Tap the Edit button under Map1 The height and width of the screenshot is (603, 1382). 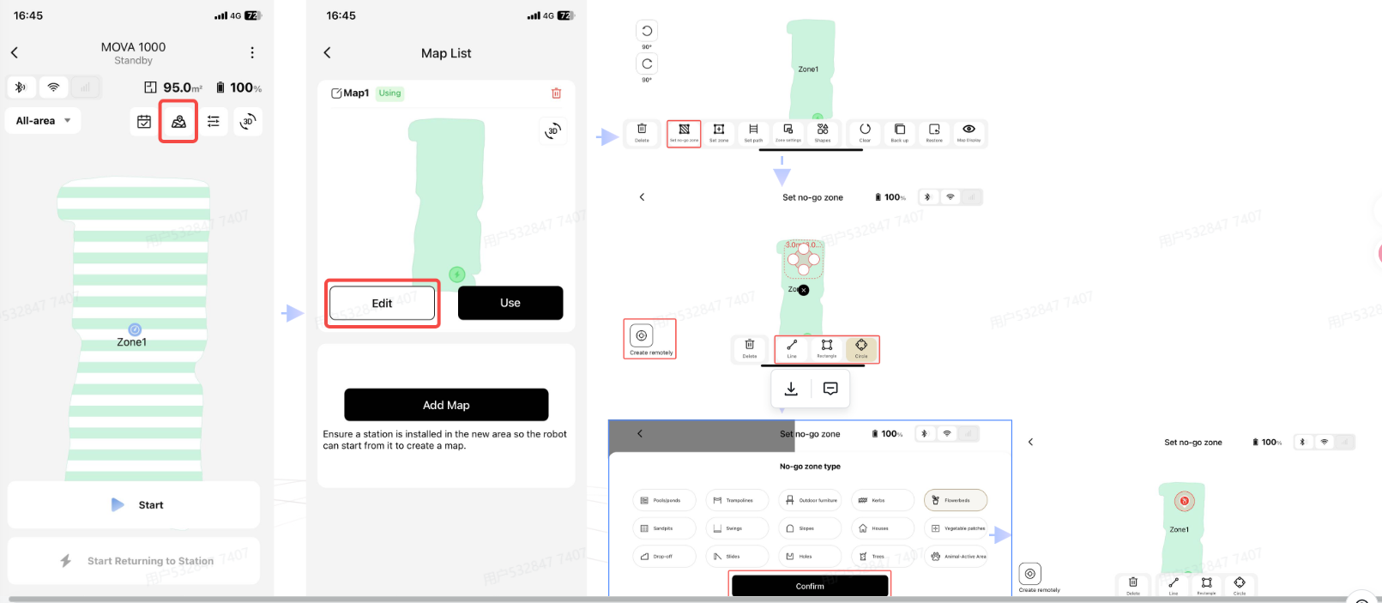click(382, 303)
